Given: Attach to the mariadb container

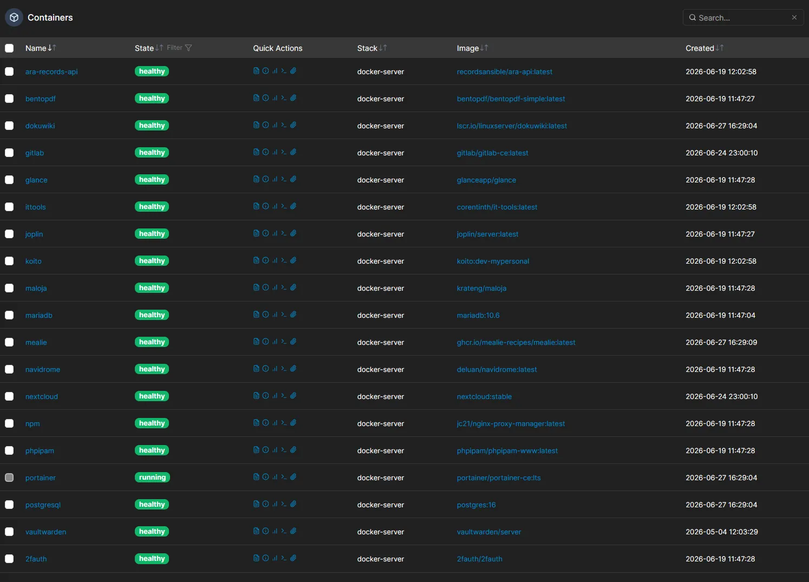Looking at the screenshot, I should [x=293, y=315].
